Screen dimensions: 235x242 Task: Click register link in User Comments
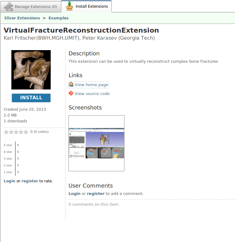[x=96, y=193]
